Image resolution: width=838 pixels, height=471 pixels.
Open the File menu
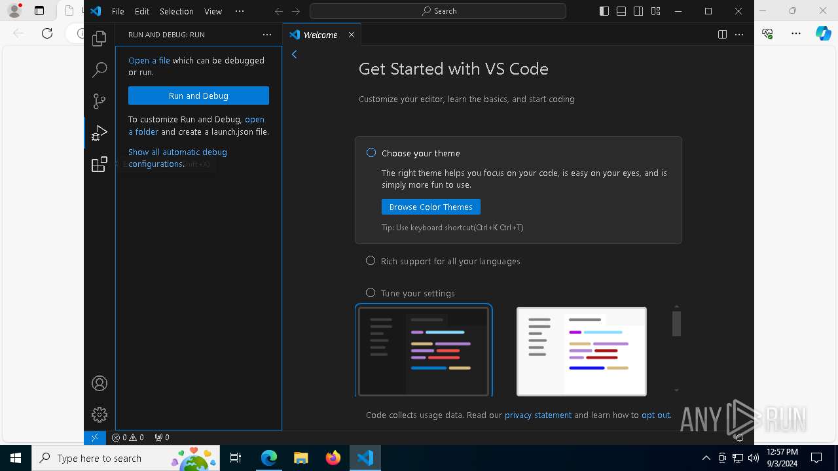[118, 11]
